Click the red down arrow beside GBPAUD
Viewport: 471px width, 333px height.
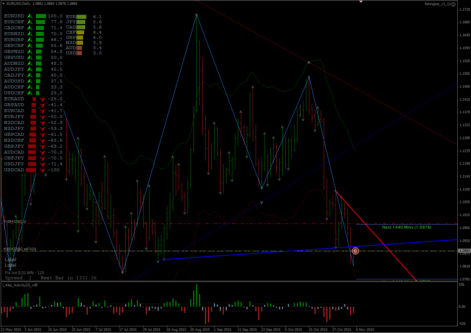click(x=42, y=105)
